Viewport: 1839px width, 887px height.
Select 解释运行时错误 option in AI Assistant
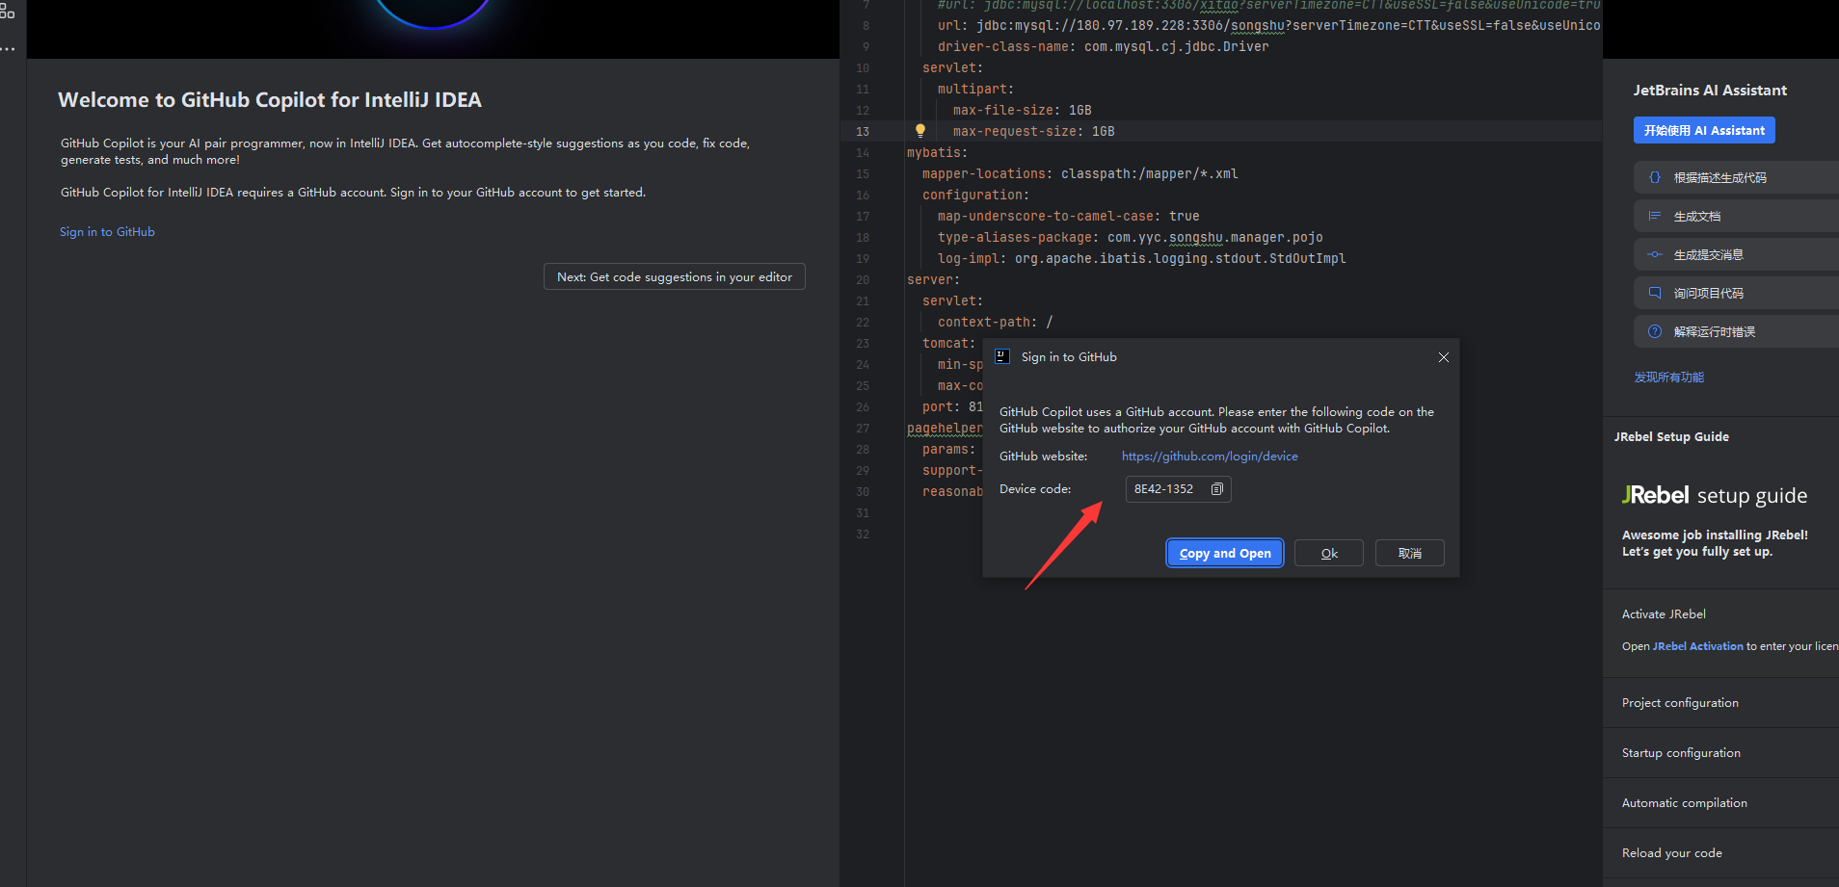click(1736, 331)
